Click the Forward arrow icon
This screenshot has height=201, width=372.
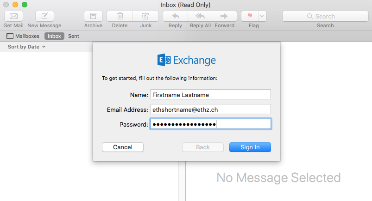point(224,16)
